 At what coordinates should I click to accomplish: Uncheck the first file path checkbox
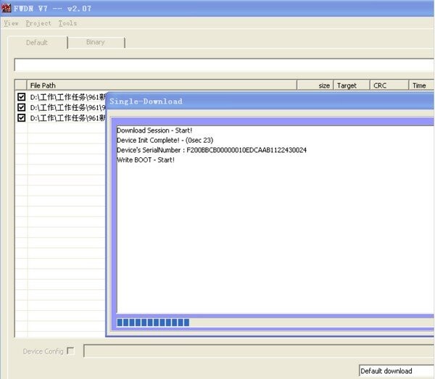pos(21,97)
